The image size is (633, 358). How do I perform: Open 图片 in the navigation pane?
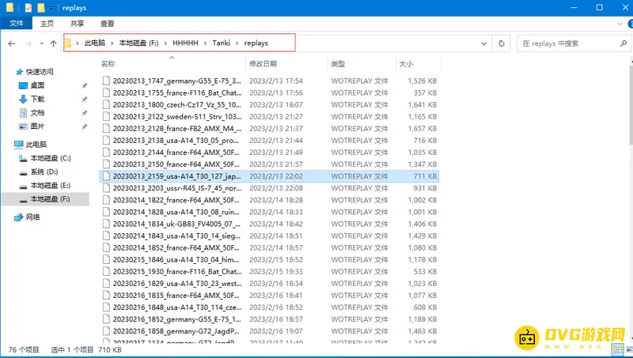click(x=37, y=126)
